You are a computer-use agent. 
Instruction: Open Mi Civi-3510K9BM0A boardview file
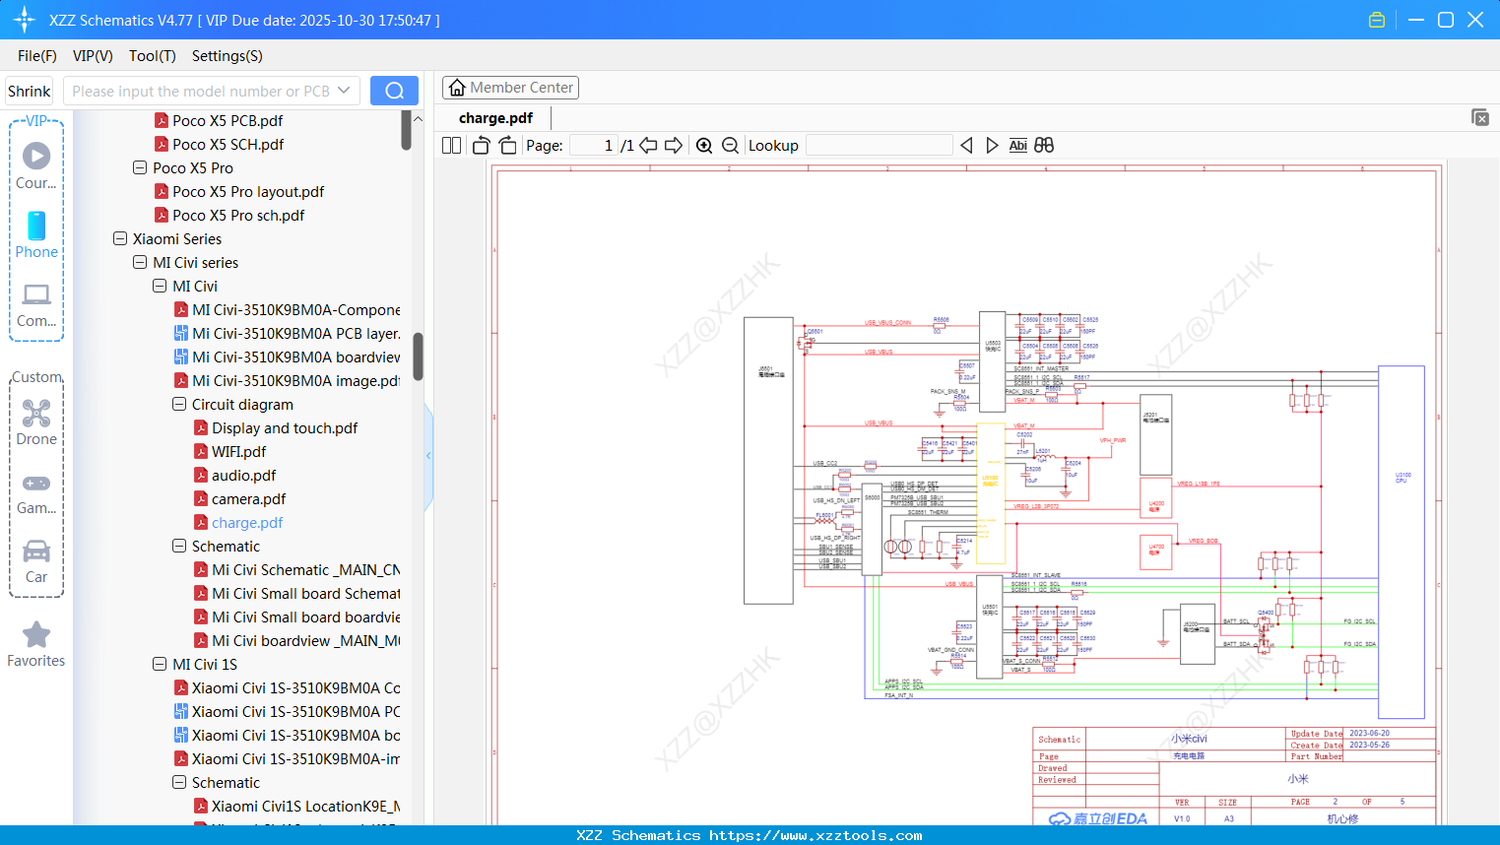296,357
